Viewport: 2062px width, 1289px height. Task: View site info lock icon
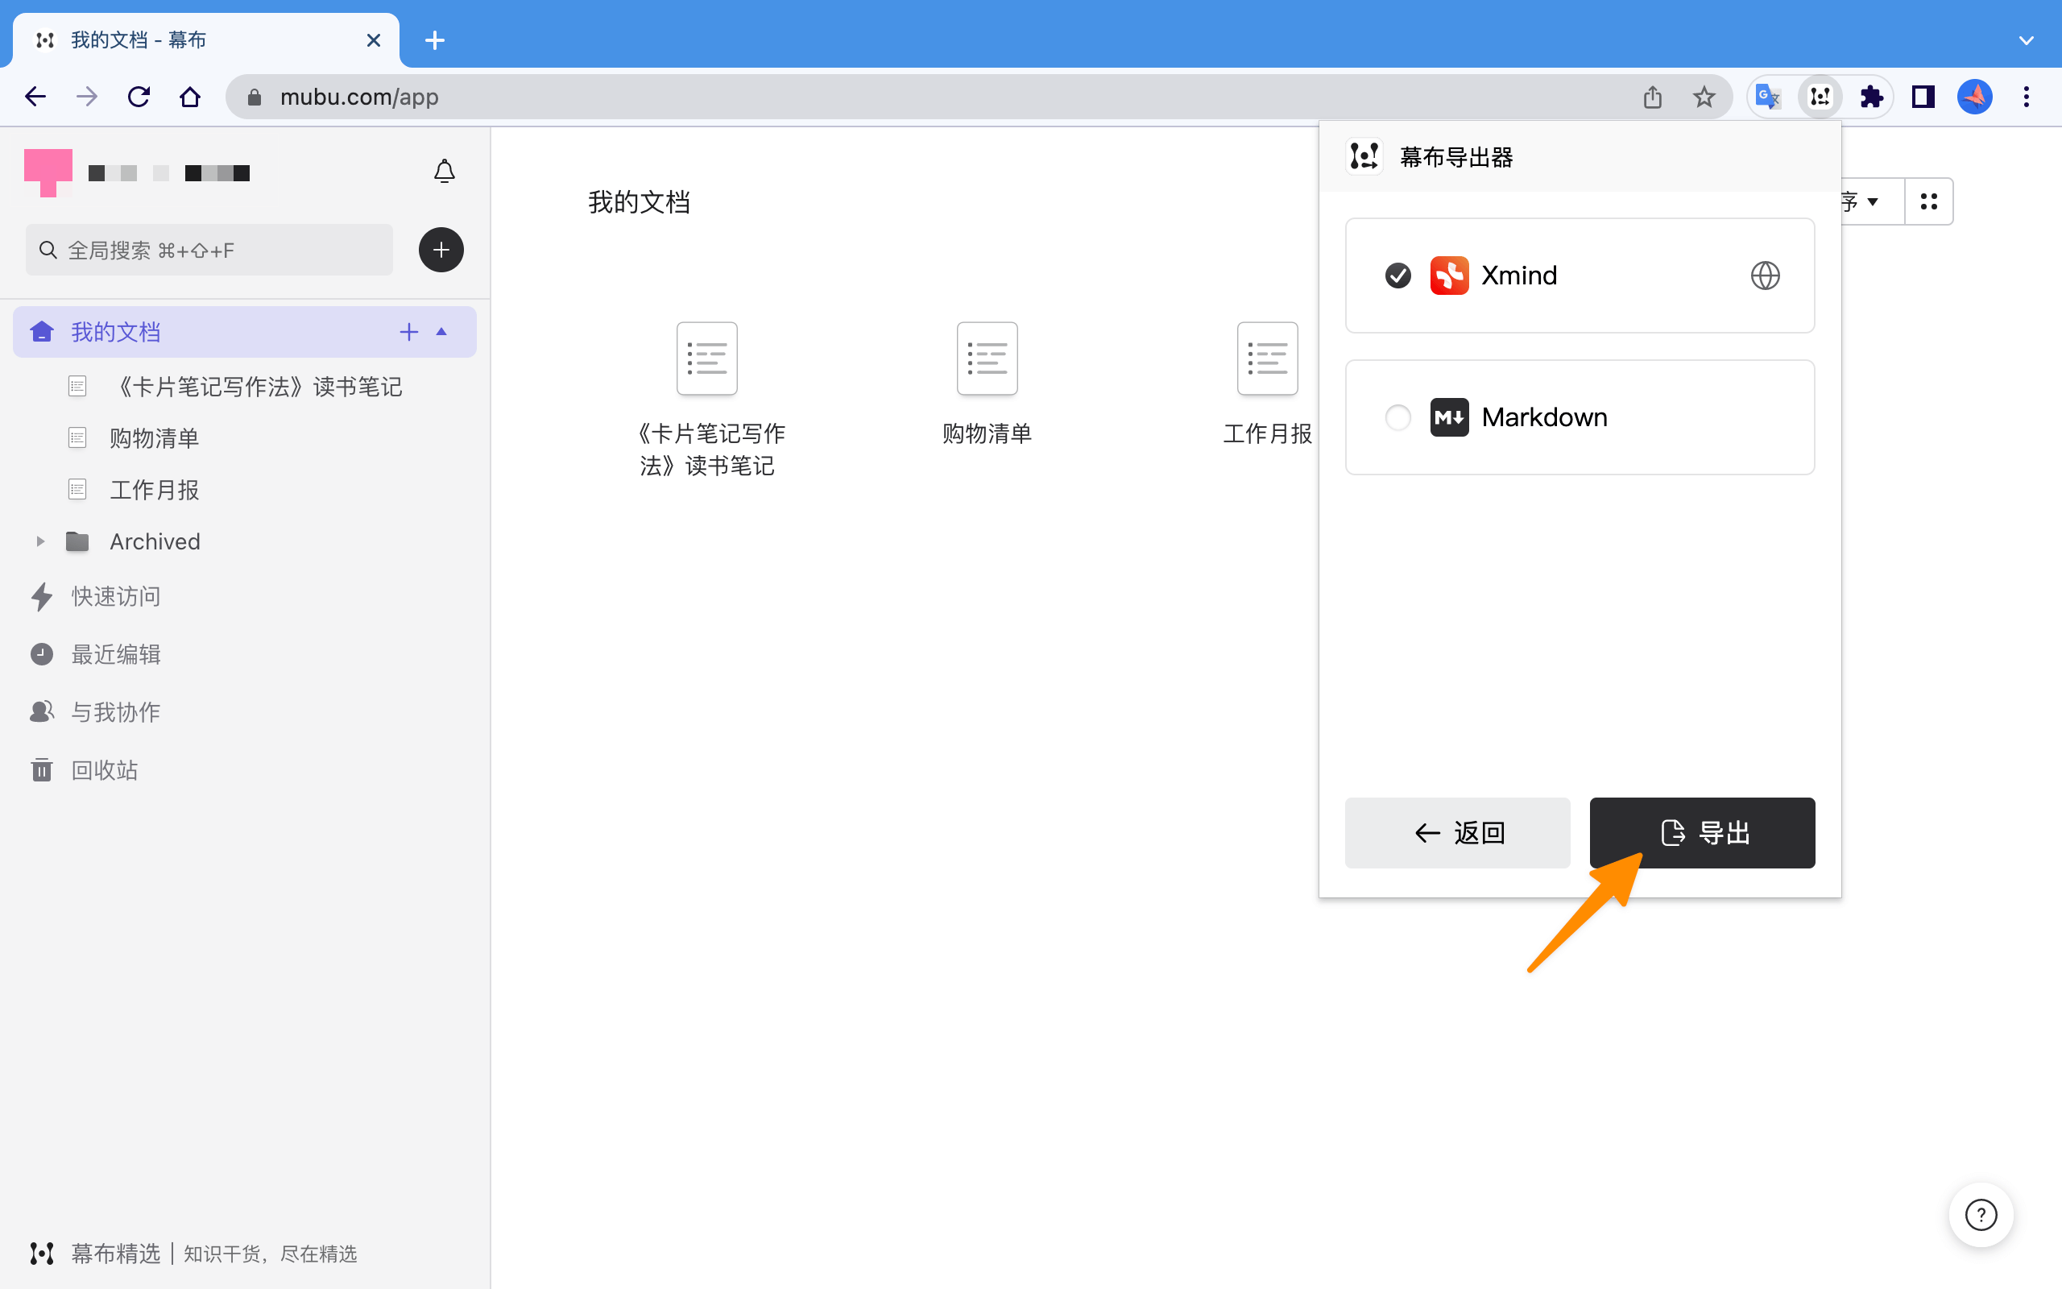(x=253, y=97)
